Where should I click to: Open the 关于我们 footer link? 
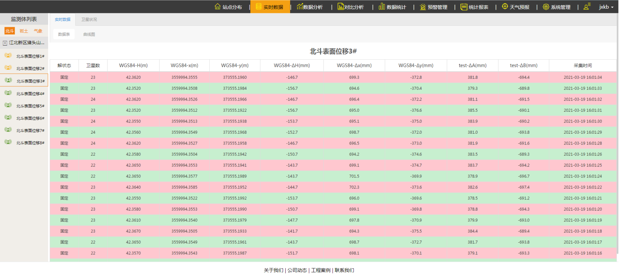(x=273, y=270)
